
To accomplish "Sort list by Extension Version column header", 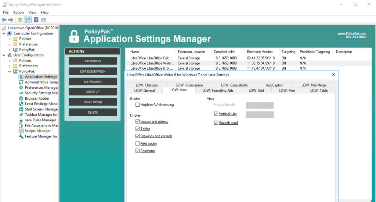I will (x=262, y=52).
